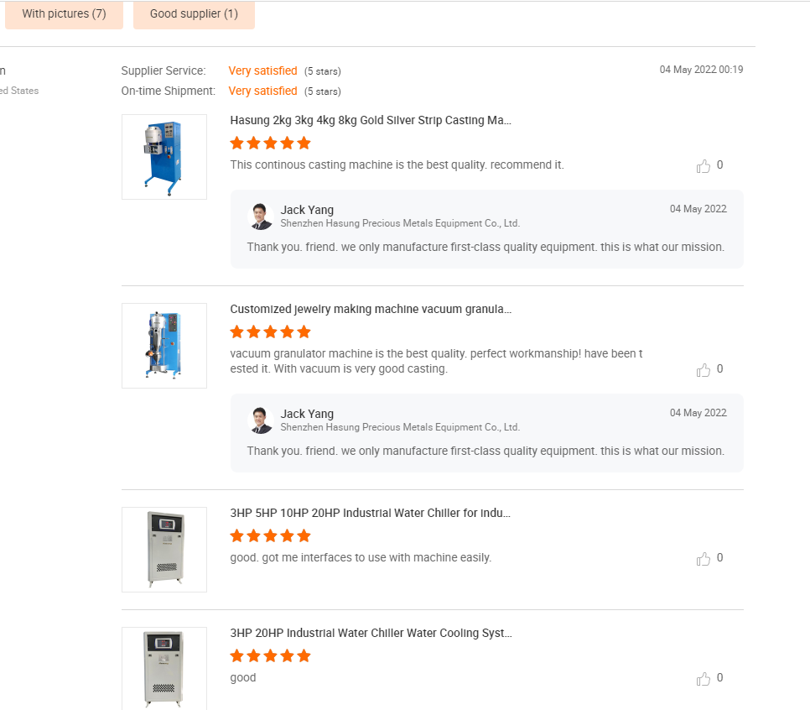The width and height of the screenshot is (810, 710).
Task: View first water chiller product thumbnail
Action: click(164, 550)
